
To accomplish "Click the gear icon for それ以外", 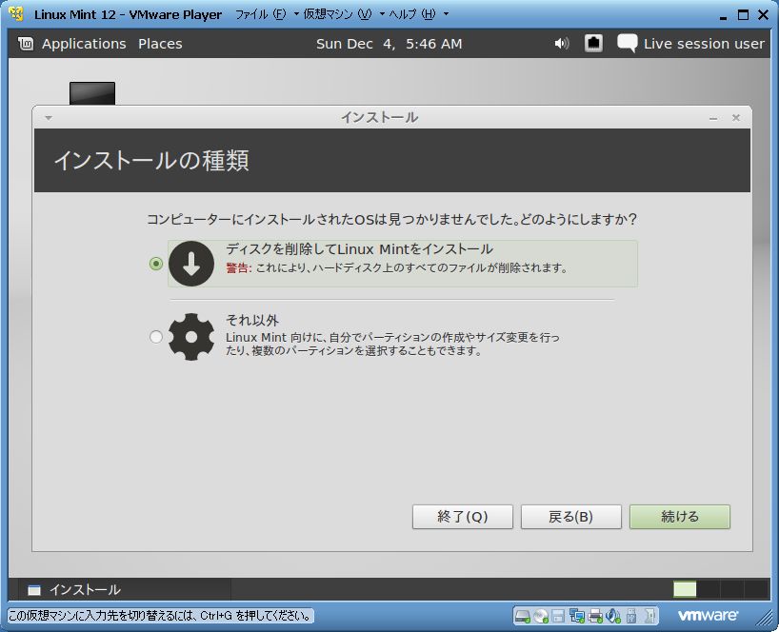I will click(x=191, y=337).
